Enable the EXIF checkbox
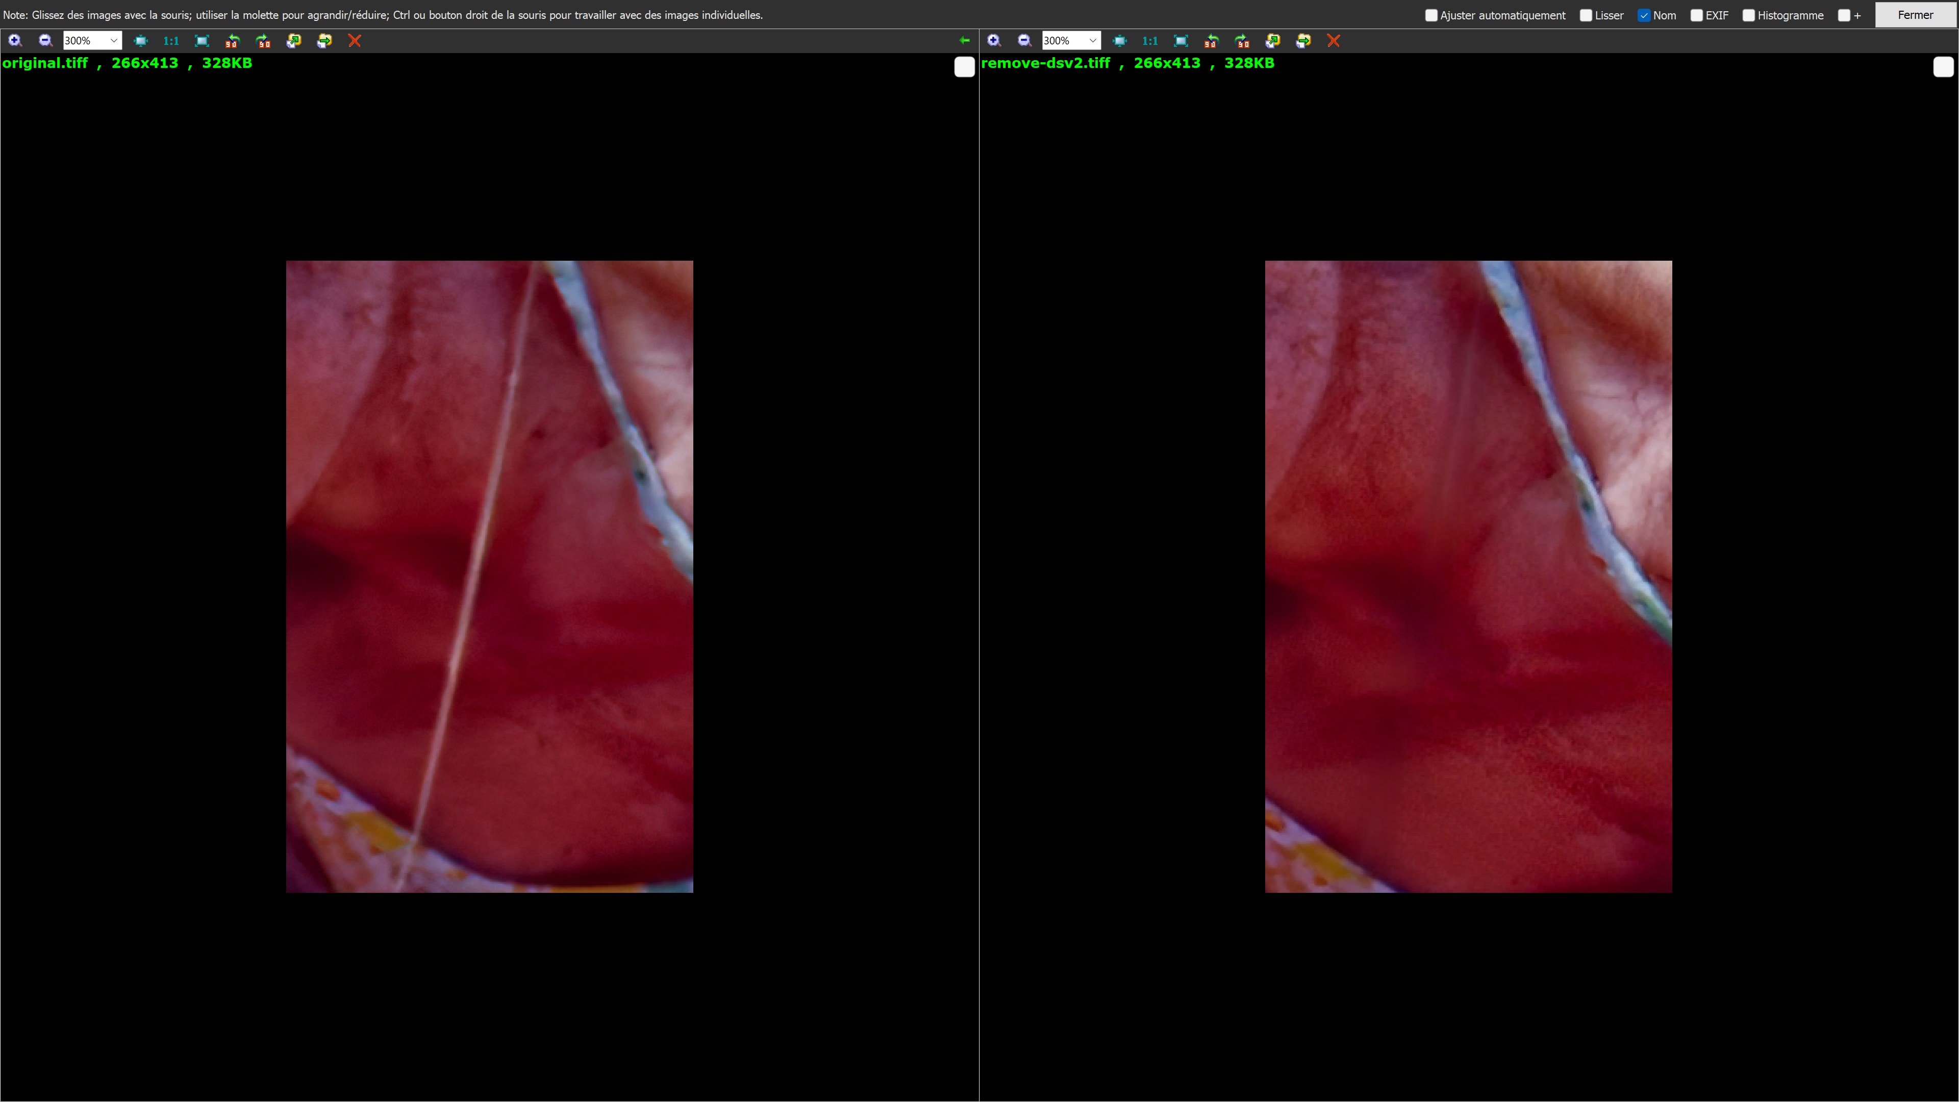The image size is (1959, 1102). (1696, 15)
